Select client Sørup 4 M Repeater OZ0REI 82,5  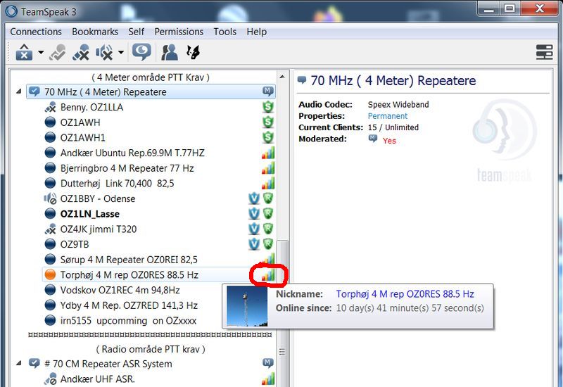coord(129,260)
